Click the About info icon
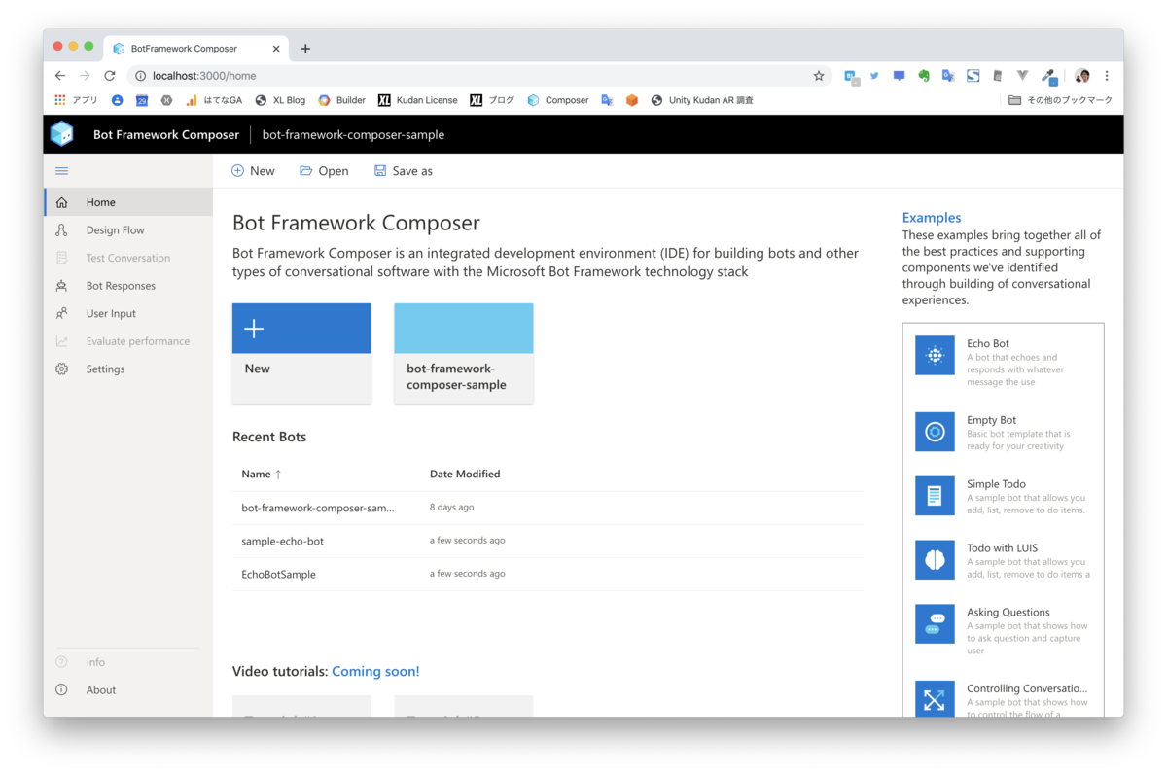The width and height of the screenshot is (1167, 774). click(x=61, y=689)
